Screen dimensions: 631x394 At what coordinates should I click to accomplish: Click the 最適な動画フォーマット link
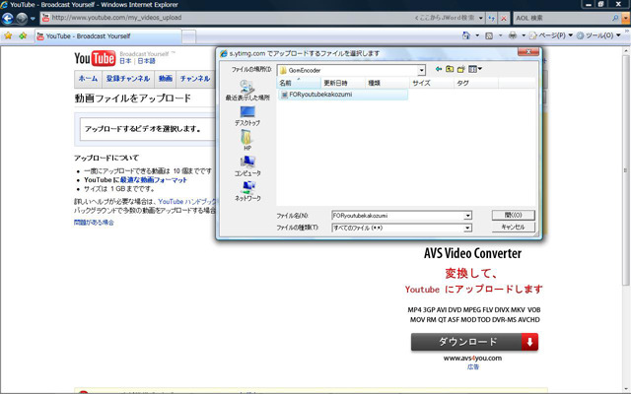click(154, 180)
